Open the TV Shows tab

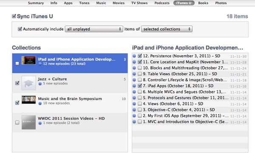(x=139, y=3)
